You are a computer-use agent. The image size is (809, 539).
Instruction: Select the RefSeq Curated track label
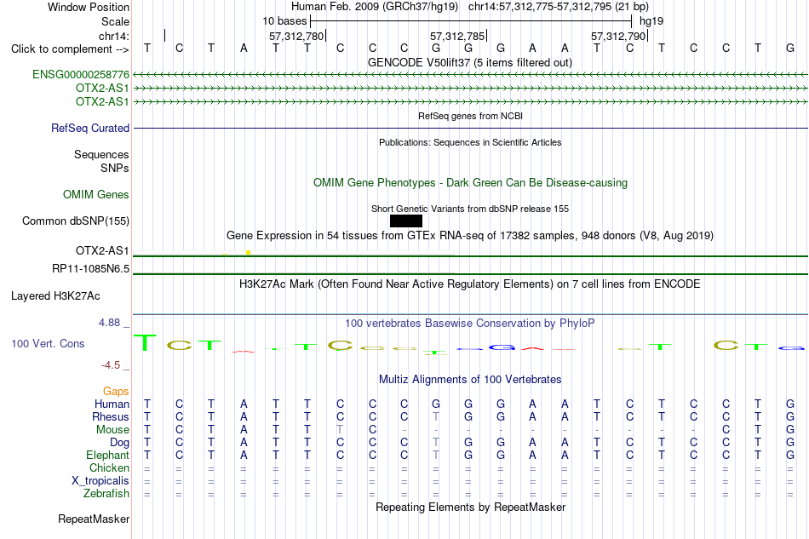pyautogui.click(x=90, y=128)
